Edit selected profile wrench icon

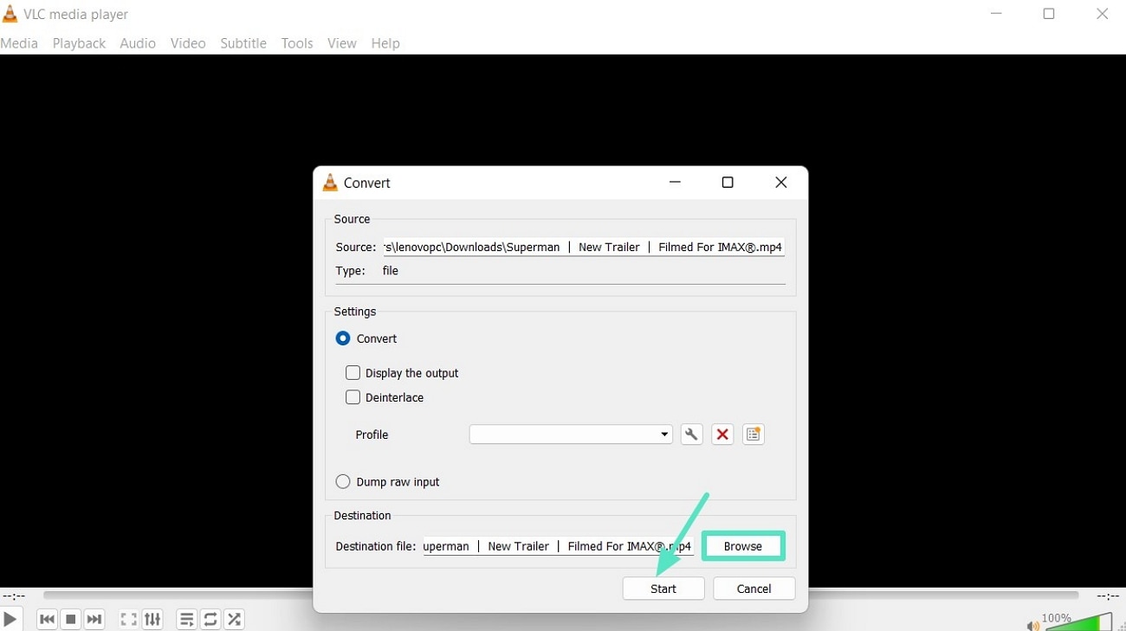pyautogui.click(x=691, y=435)
